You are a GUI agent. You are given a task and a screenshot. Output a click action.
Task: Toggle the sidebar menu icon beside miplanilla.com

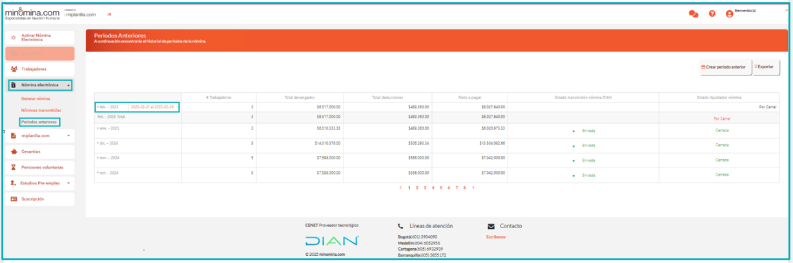108,14
